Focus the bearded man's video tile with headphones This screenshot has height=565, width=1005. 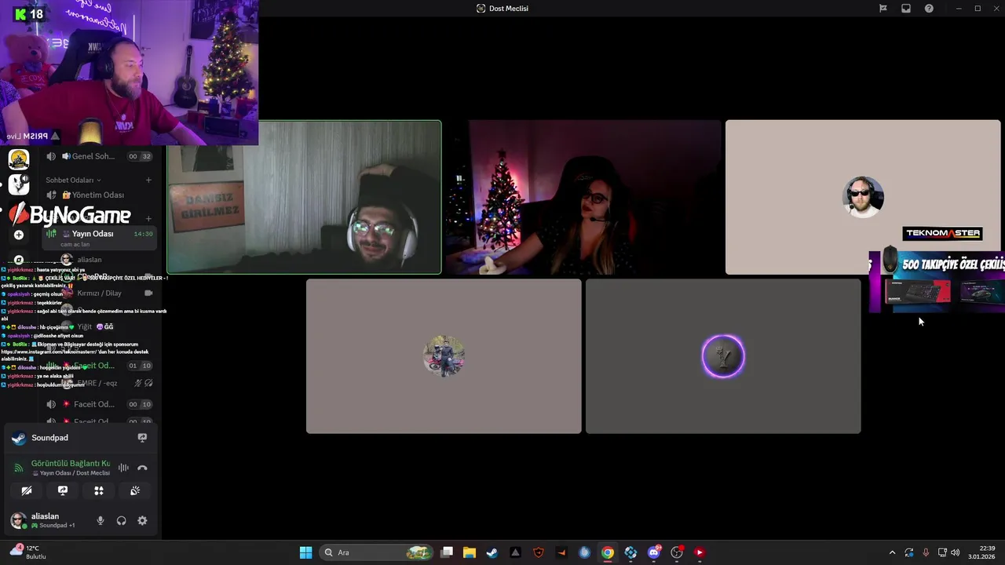[304, 197]
